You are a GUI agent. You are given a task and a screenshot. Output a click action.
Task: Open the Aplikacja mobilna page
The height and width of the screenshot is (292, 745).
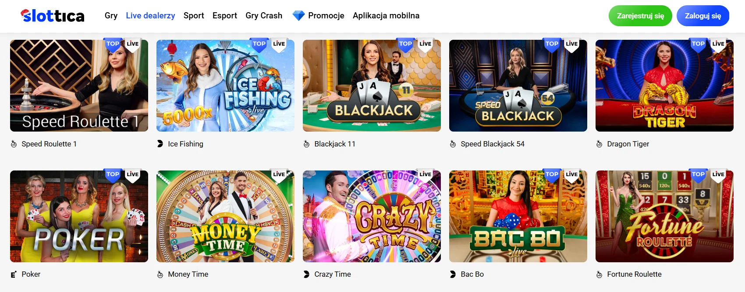click(x=386, y=16)
